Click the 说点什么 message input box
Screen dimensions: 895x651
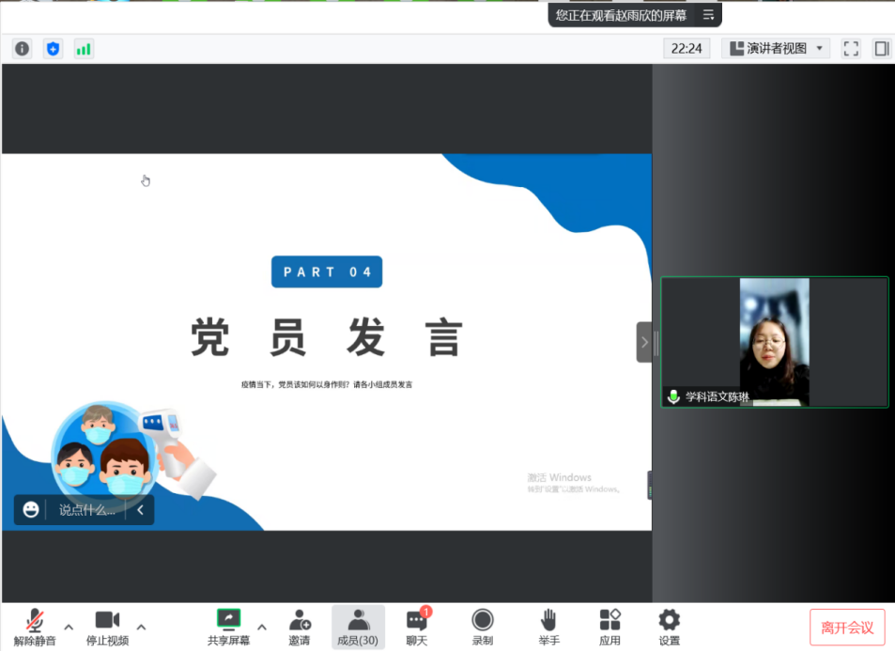(x=86, y=510)
